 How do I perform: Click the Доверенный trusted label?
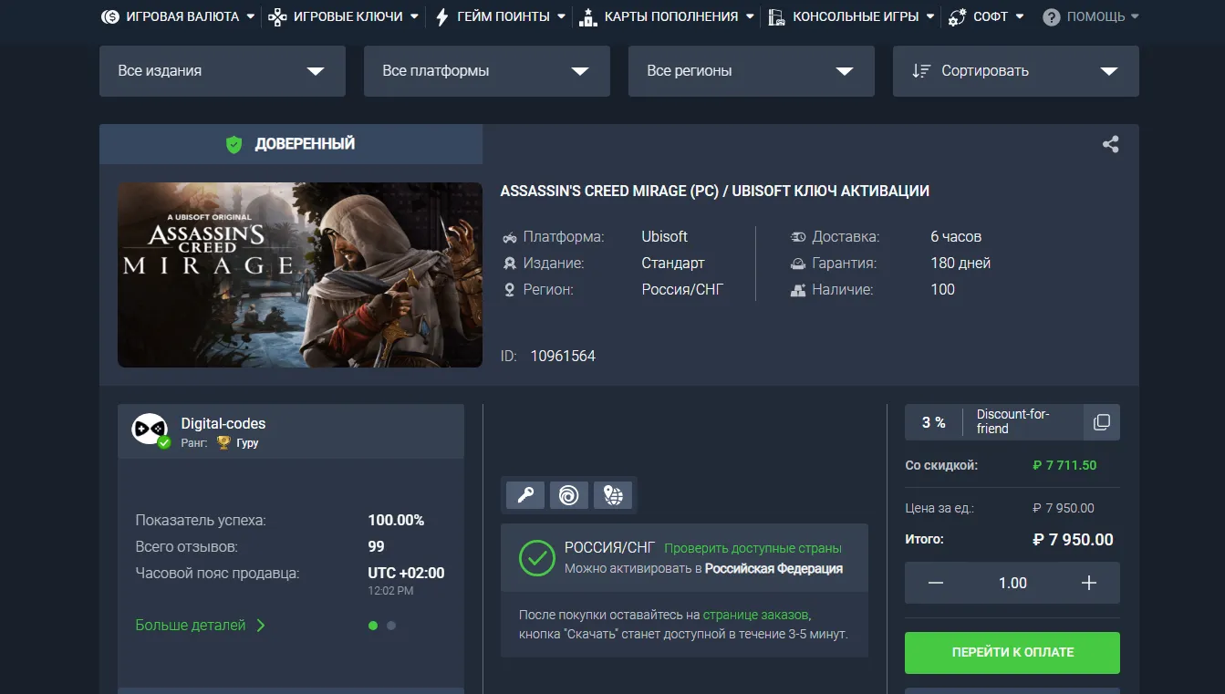coord(305,144)
